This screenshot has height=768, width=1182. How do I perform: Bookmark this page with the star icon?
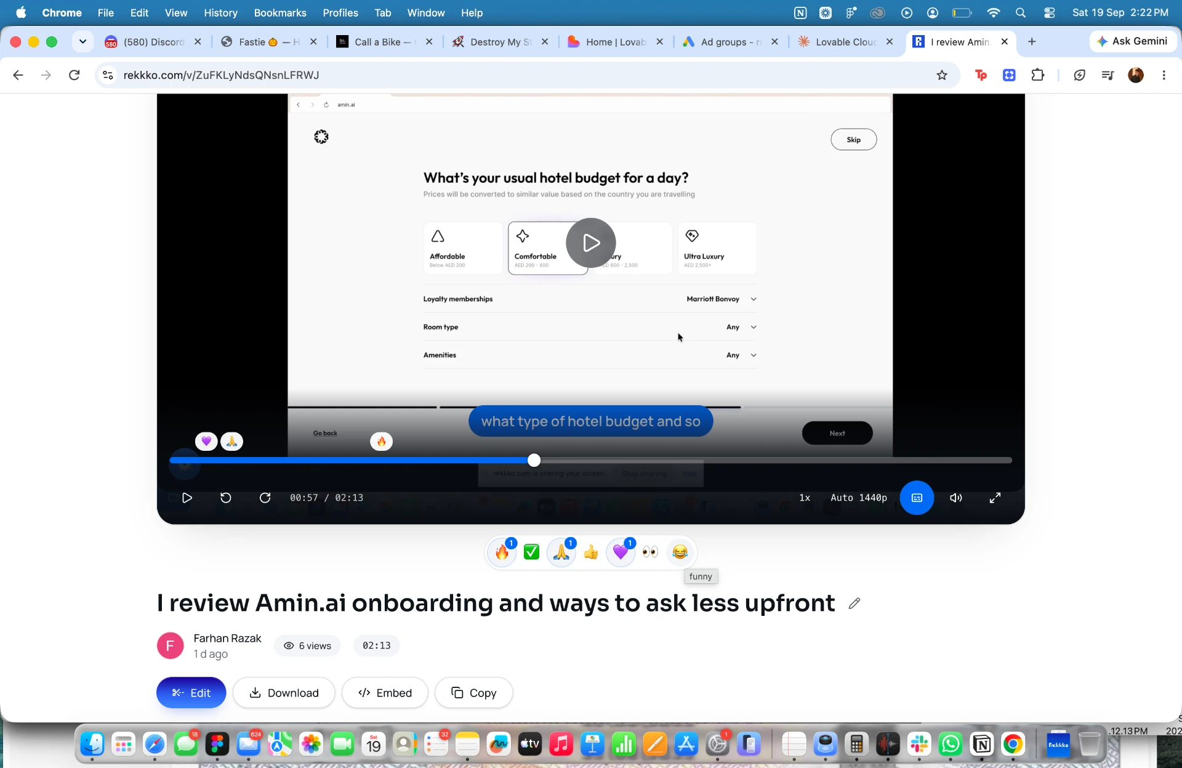[942, 75]
